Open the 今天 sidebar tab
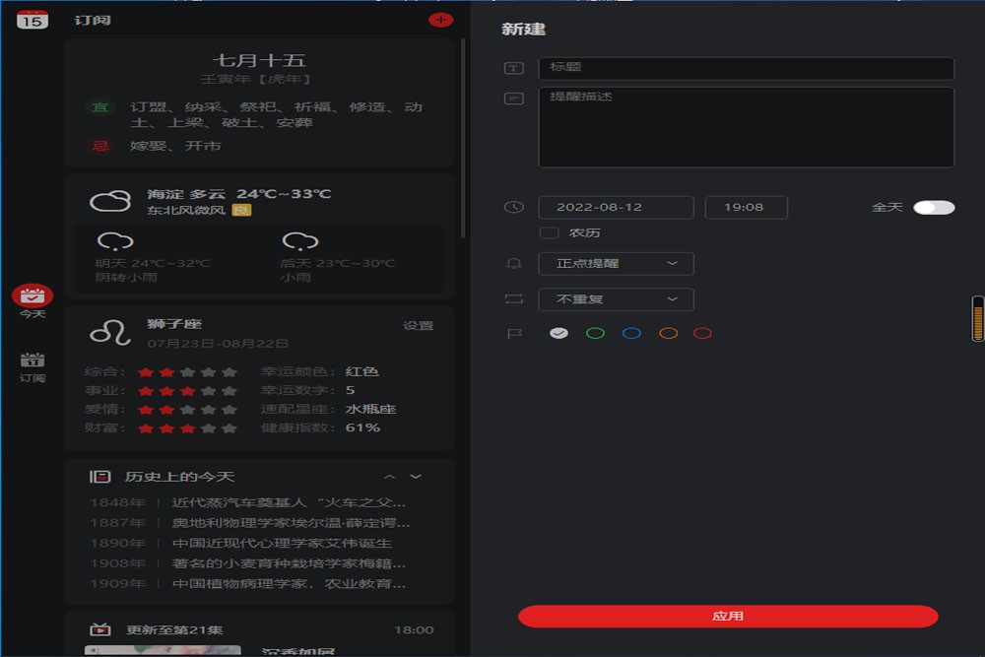This screenshot has width=985, height=657. click(33, 301)
